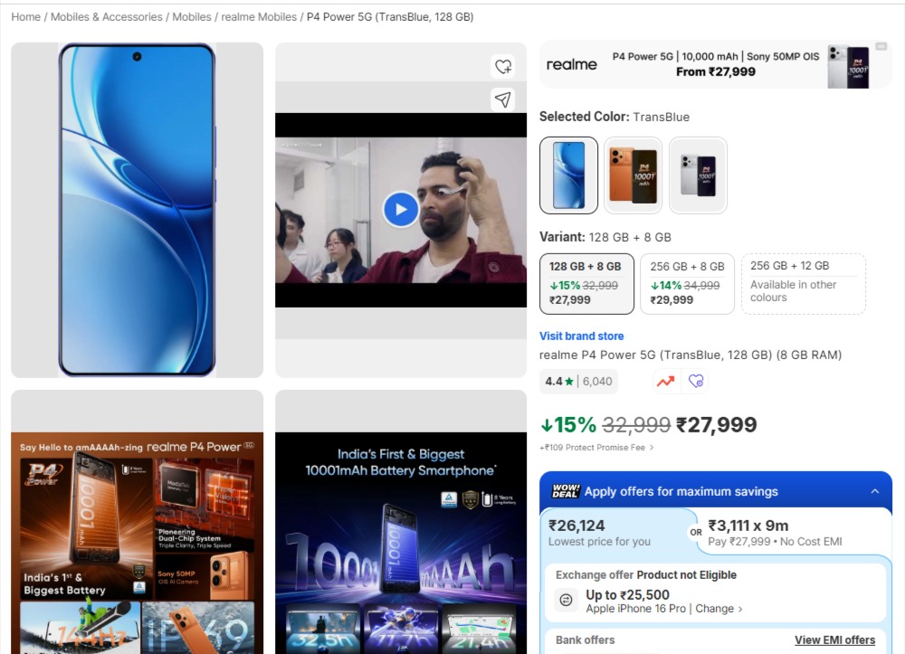Change exchange device Apple iPhone 16 Pro

point(719,609)
